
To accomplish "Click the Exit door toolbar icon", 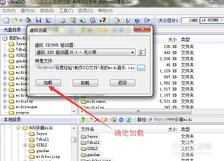I will click(x=147, y=20).
